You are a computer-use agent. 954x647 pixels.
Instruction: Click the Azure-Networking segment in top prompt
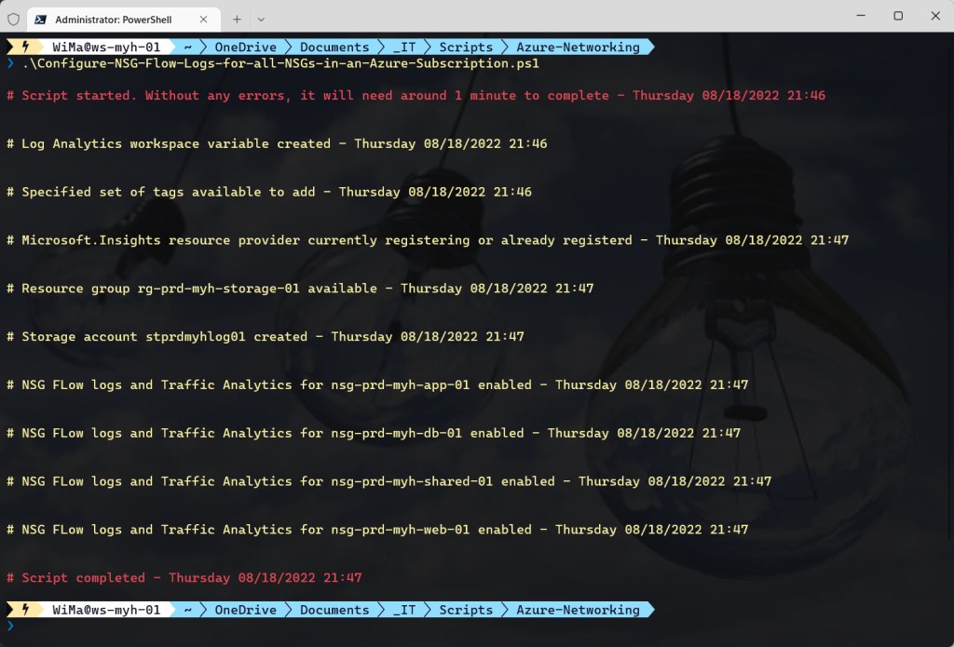click(579, 47)
